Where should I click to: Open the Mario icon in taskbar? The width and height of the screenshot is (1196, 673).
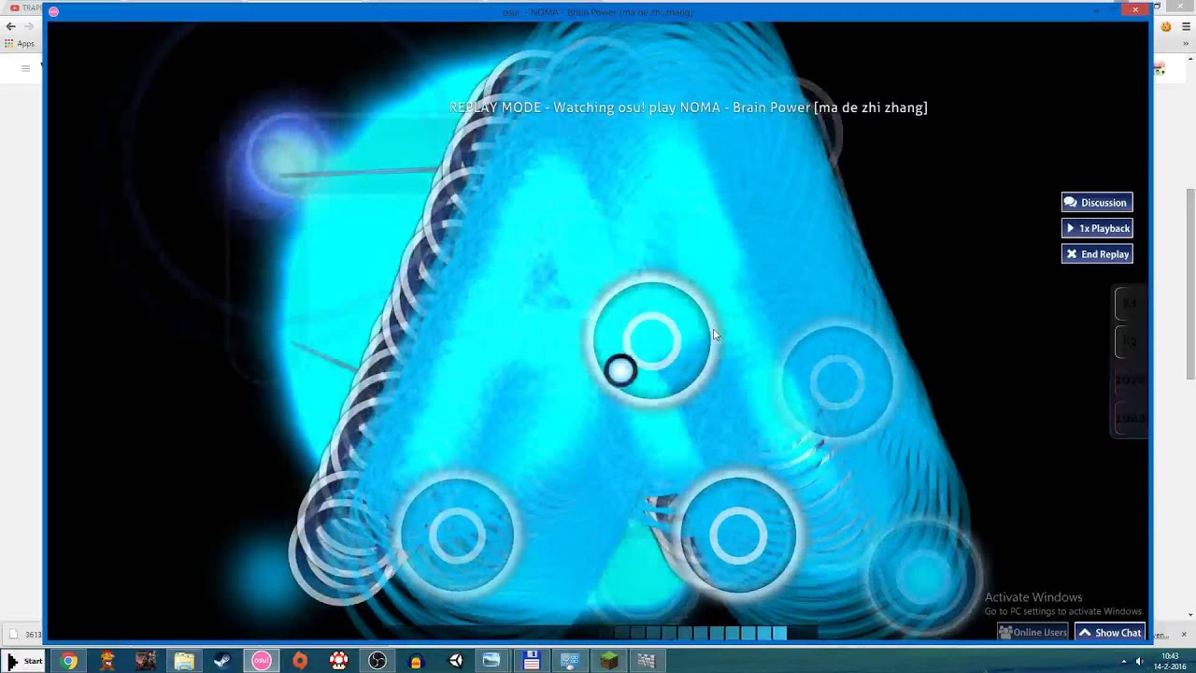click(x=107, y=661)
